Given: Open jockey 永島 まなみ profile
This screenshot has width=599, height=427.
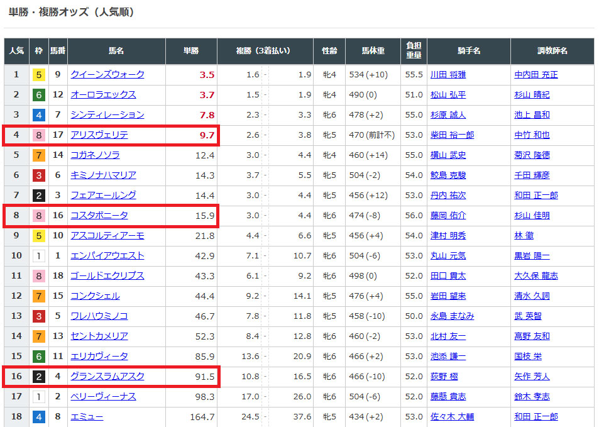Looking at the screenshot, I should pyautogui.click(x=452, y=316).
